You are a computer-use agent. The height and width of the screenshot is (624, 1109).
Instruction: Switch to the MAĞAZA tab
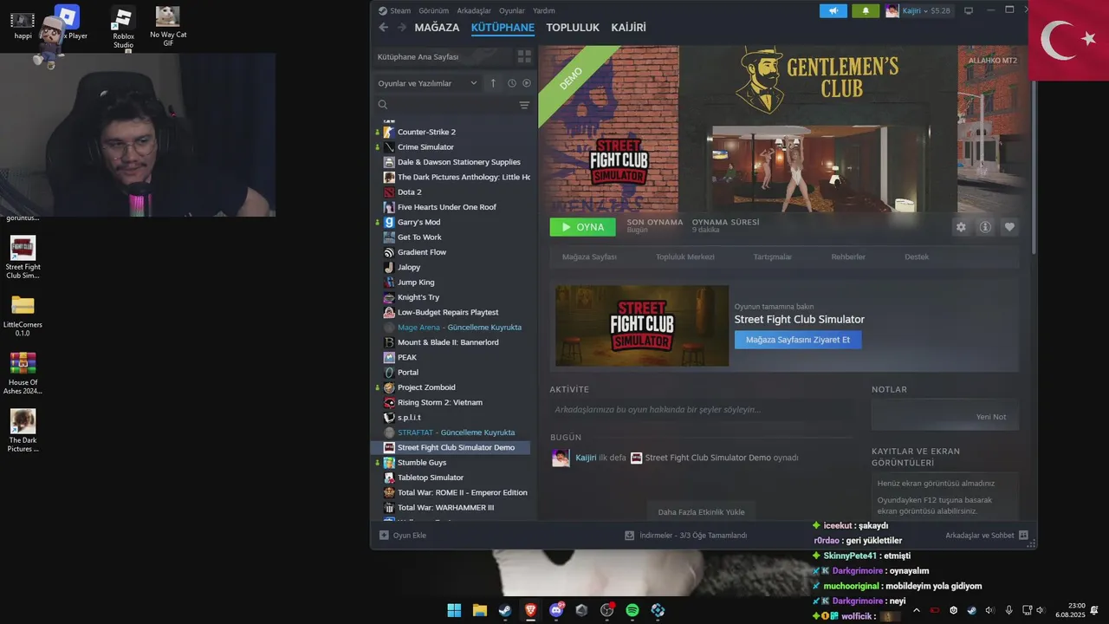click(438, 28)
